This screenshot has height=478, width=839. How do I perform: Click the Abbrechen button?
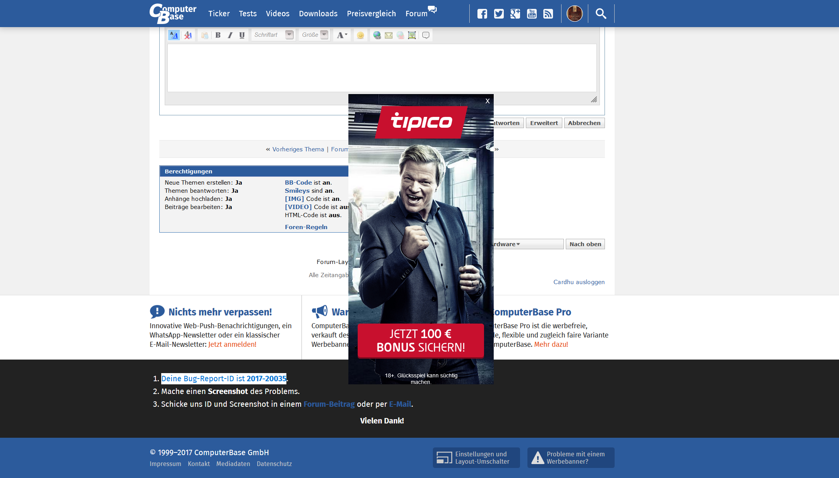[x=584, y=123]
